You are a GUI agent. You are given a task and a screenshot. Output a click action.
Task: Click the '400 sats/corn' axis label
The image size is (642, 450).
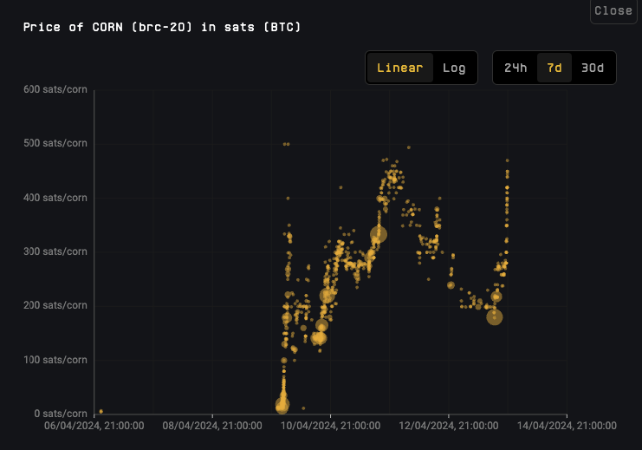click(55, 198)
